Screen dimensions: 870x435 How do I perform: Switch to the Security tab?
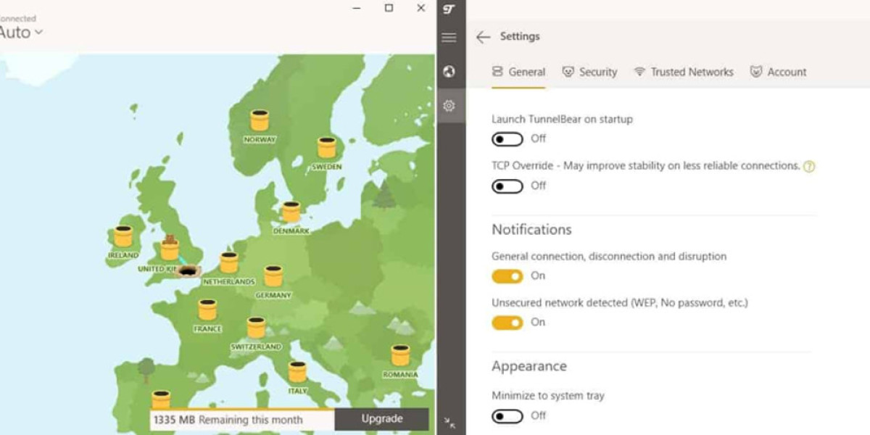point(589,72)
